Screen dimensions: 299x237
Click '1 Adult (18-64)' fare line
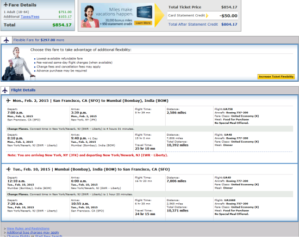pyautogui.click(x=16, y=12)
